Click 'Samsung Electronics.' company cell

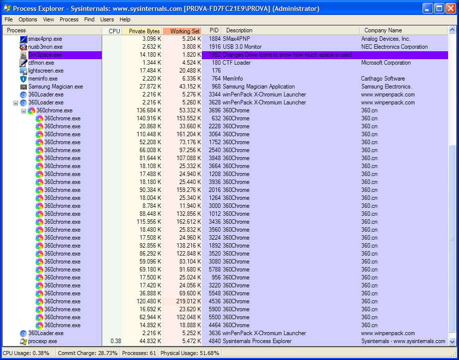tap(386, 87)
